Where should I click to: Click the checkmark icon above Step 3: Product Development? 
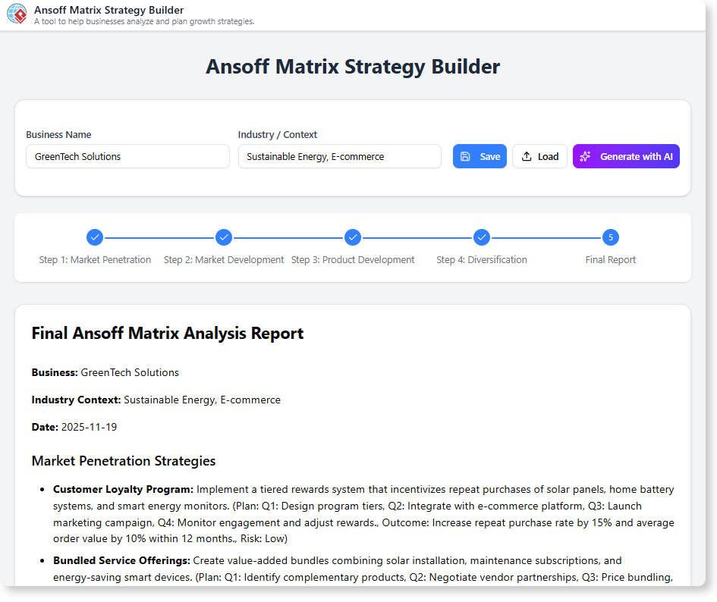pyautogui.click(x=352, y=237)
